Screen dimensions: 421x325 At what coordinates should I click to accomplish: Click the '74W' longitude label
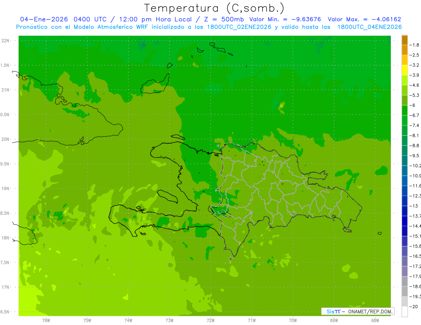click(128, 320)
